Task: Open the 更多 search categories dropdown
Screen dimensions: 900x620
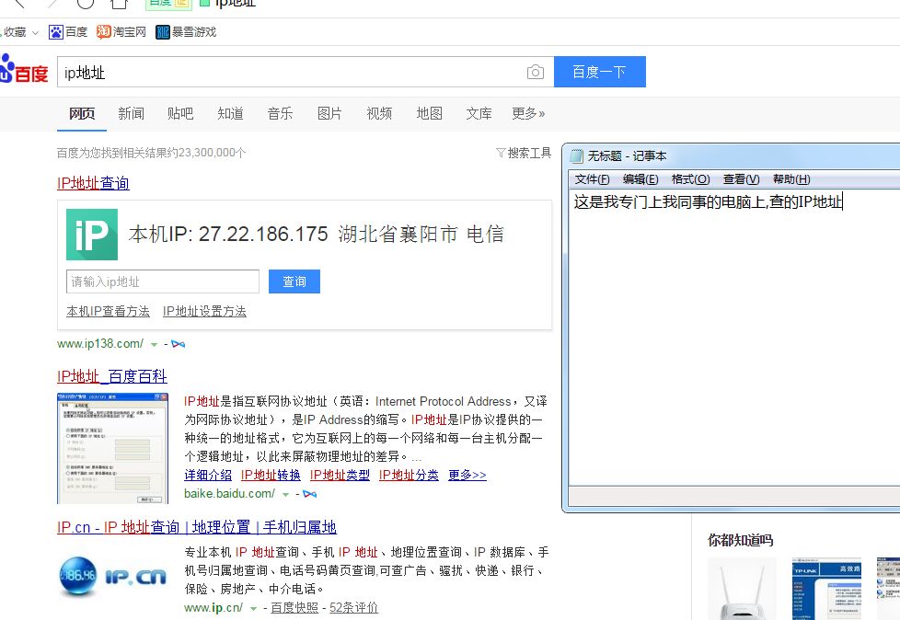Action: [x=527, y=113]
